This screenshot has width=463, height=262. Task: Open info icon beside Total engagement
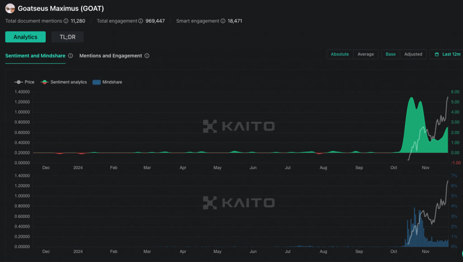point(141,21)
